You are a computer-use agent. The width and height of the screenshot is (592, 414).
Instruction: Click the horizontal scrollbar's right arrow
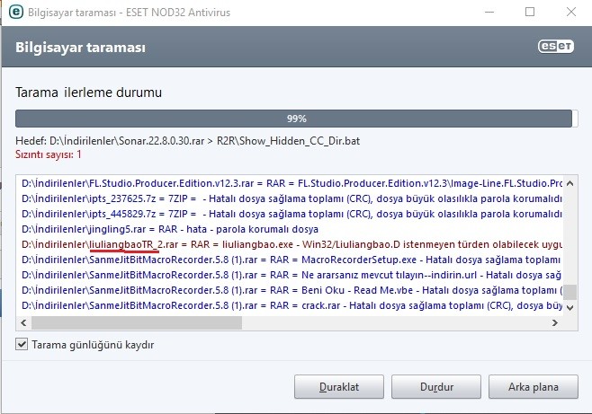pyautogui.click(x=555, y=322)
